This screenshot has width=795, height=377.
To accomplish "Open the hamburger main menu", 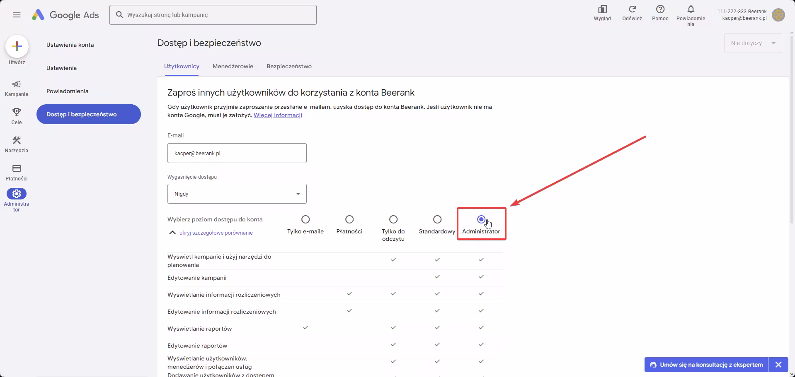I will click(17, 15).
